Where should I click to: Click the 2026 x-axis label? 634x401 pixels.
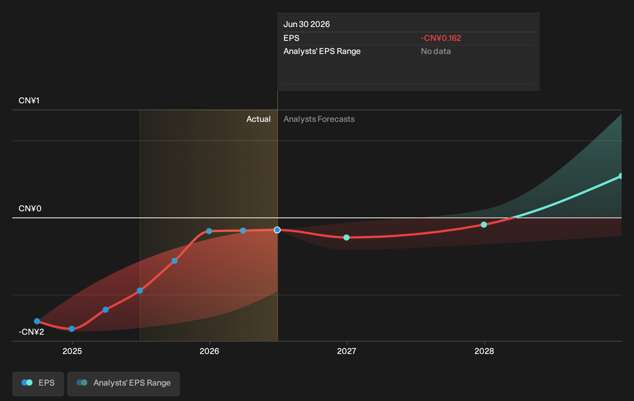pos(209,351)
